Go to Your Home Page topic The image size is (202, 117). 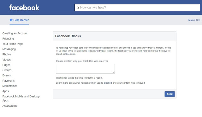(x=13, y=44)
